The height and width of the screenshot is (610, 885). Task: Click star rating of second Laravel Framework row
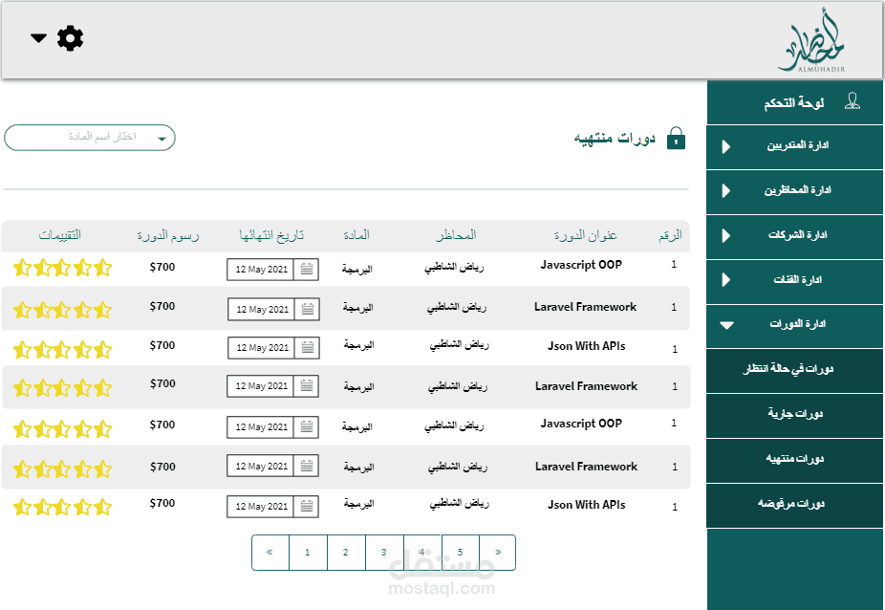pyautogui.click(x=63, y=388)
